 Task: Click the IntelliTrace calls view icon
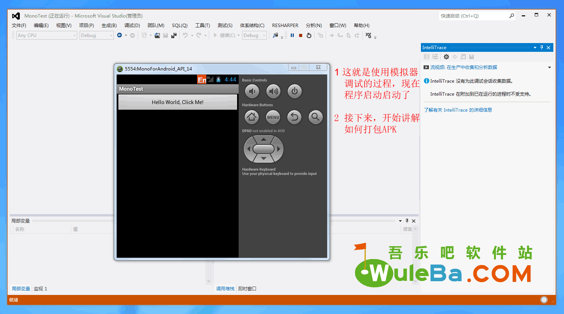(x=435, y=57)
